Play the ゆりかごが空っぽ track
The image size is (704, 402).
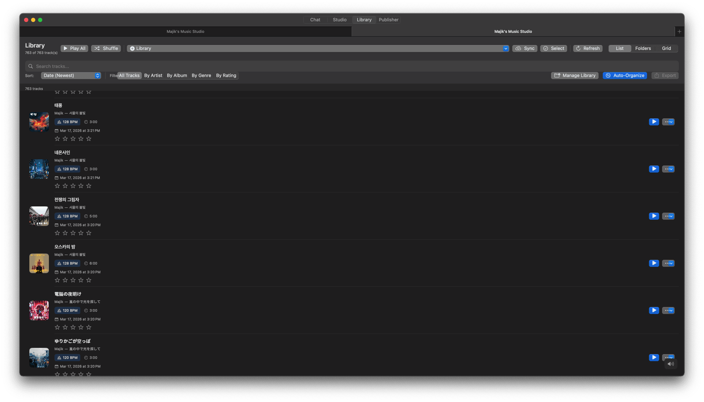point(654,358)
